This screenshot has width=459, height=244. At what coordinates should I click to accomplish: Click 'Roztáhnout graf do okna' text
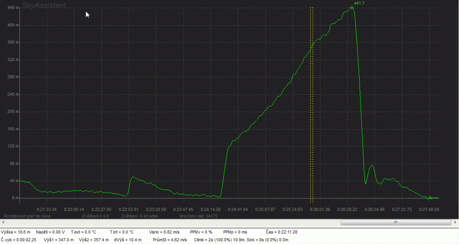(26, 216)
